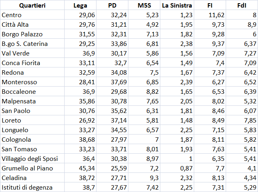Select the Monterosso cell

point(20,82)
